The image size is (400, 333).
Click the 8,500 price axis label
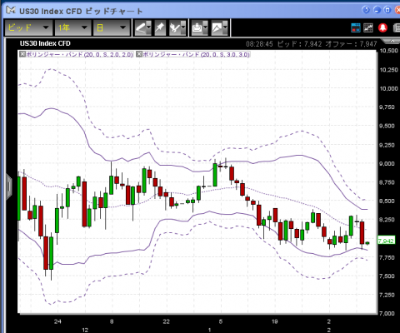click(x=387, y=201)
